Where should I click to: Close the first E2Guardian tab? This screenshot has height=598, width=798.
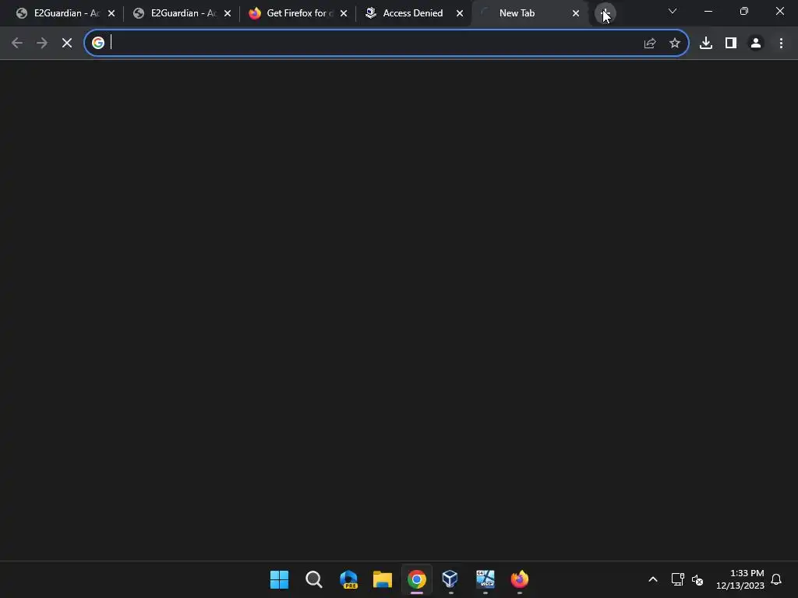click(x=111, y=13)
